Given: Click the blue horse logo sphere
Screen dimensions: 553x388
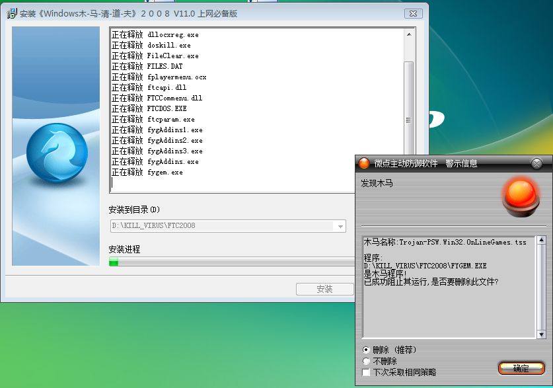Looking at the screenshot, I should click(57, 153).
